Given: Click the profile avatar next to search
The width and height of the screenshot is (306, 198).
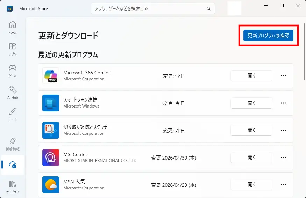Looking at the screenshot, I should [x=234, y=9].
